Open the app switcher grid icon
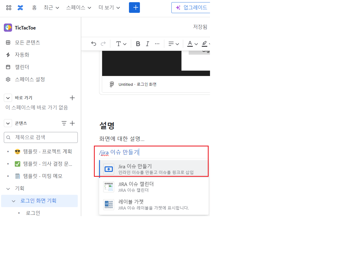This screenshot has width=348, height=253. click(9, 8)
